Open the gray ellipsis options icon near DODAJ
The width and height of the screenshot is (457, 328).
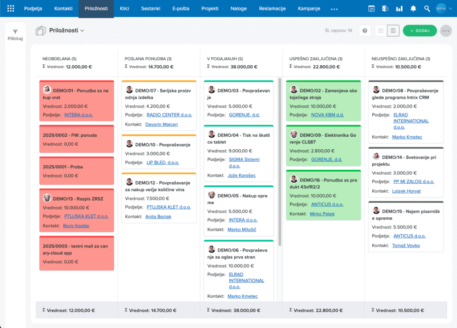445,30
